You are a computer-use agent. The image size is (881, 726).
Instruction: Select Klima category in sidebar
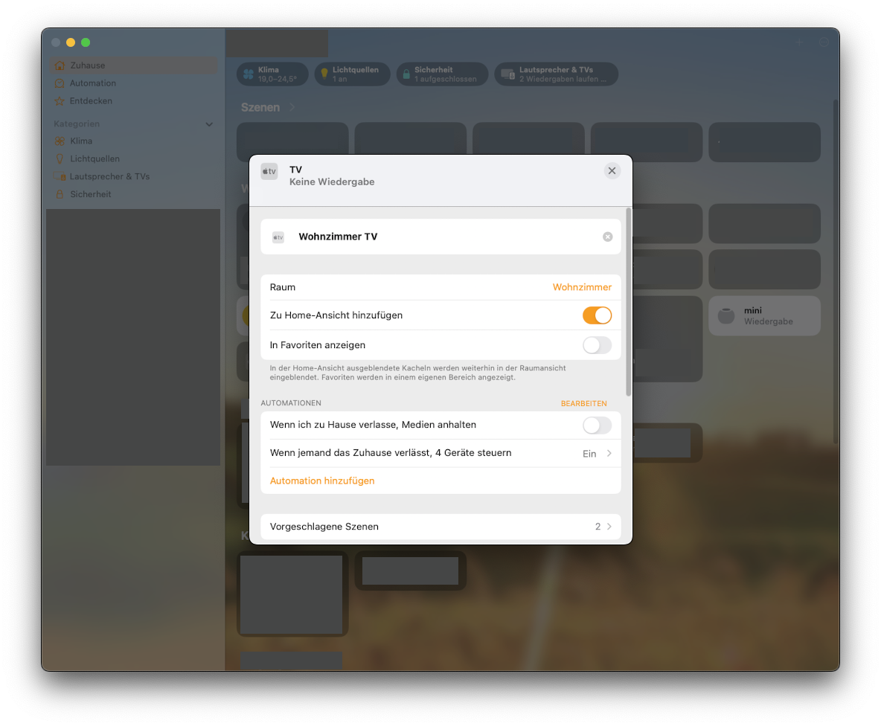pyautogui.click(x=134, y=141)
